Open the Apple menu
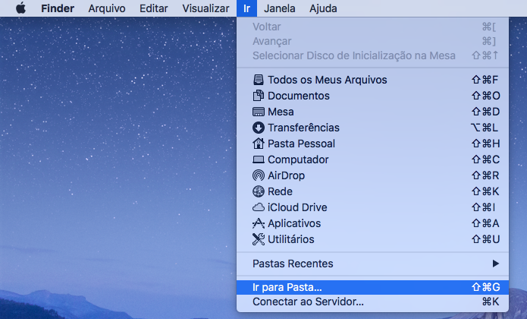527x319 pixels. (20, 8)
